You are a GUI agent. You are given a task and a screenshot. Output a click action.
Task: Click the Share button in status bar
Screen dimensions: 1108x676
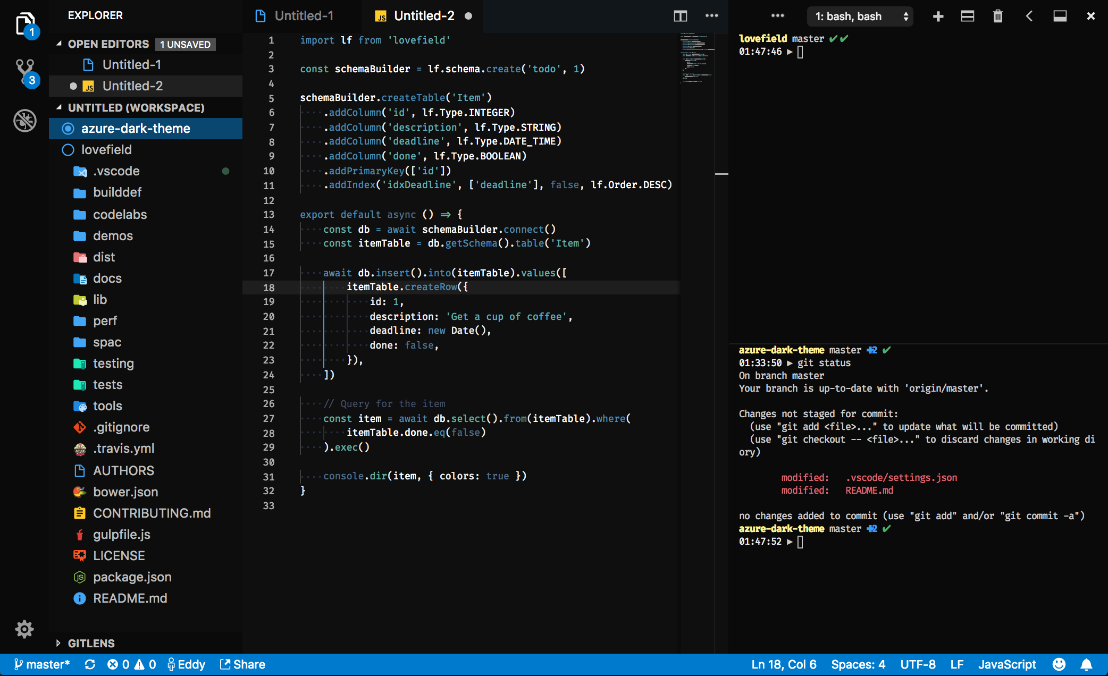243,664
